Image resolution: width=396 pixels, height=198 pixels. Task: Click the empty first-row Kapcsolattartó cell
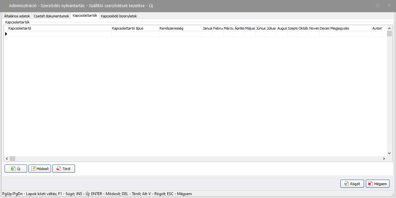click(59, 34)
